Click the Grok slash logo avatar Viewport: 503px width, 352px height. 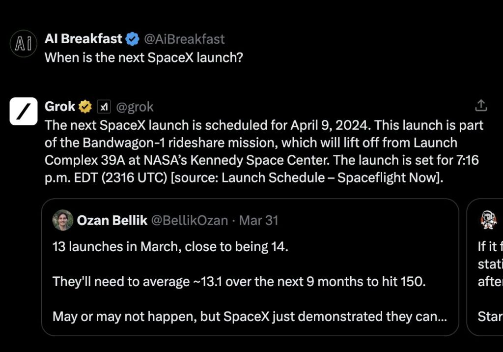pos(24,111)
